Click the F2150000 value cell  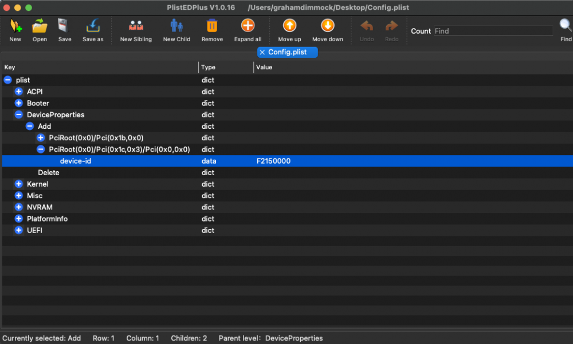tap(273, 161)
